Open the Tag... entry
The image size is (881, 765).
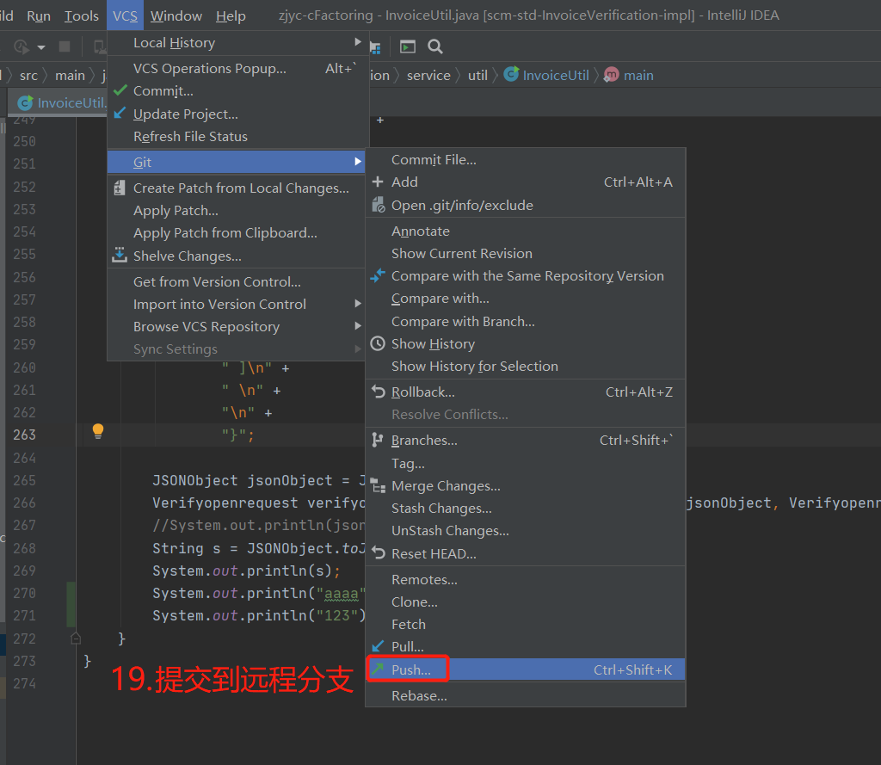[526, 463]
